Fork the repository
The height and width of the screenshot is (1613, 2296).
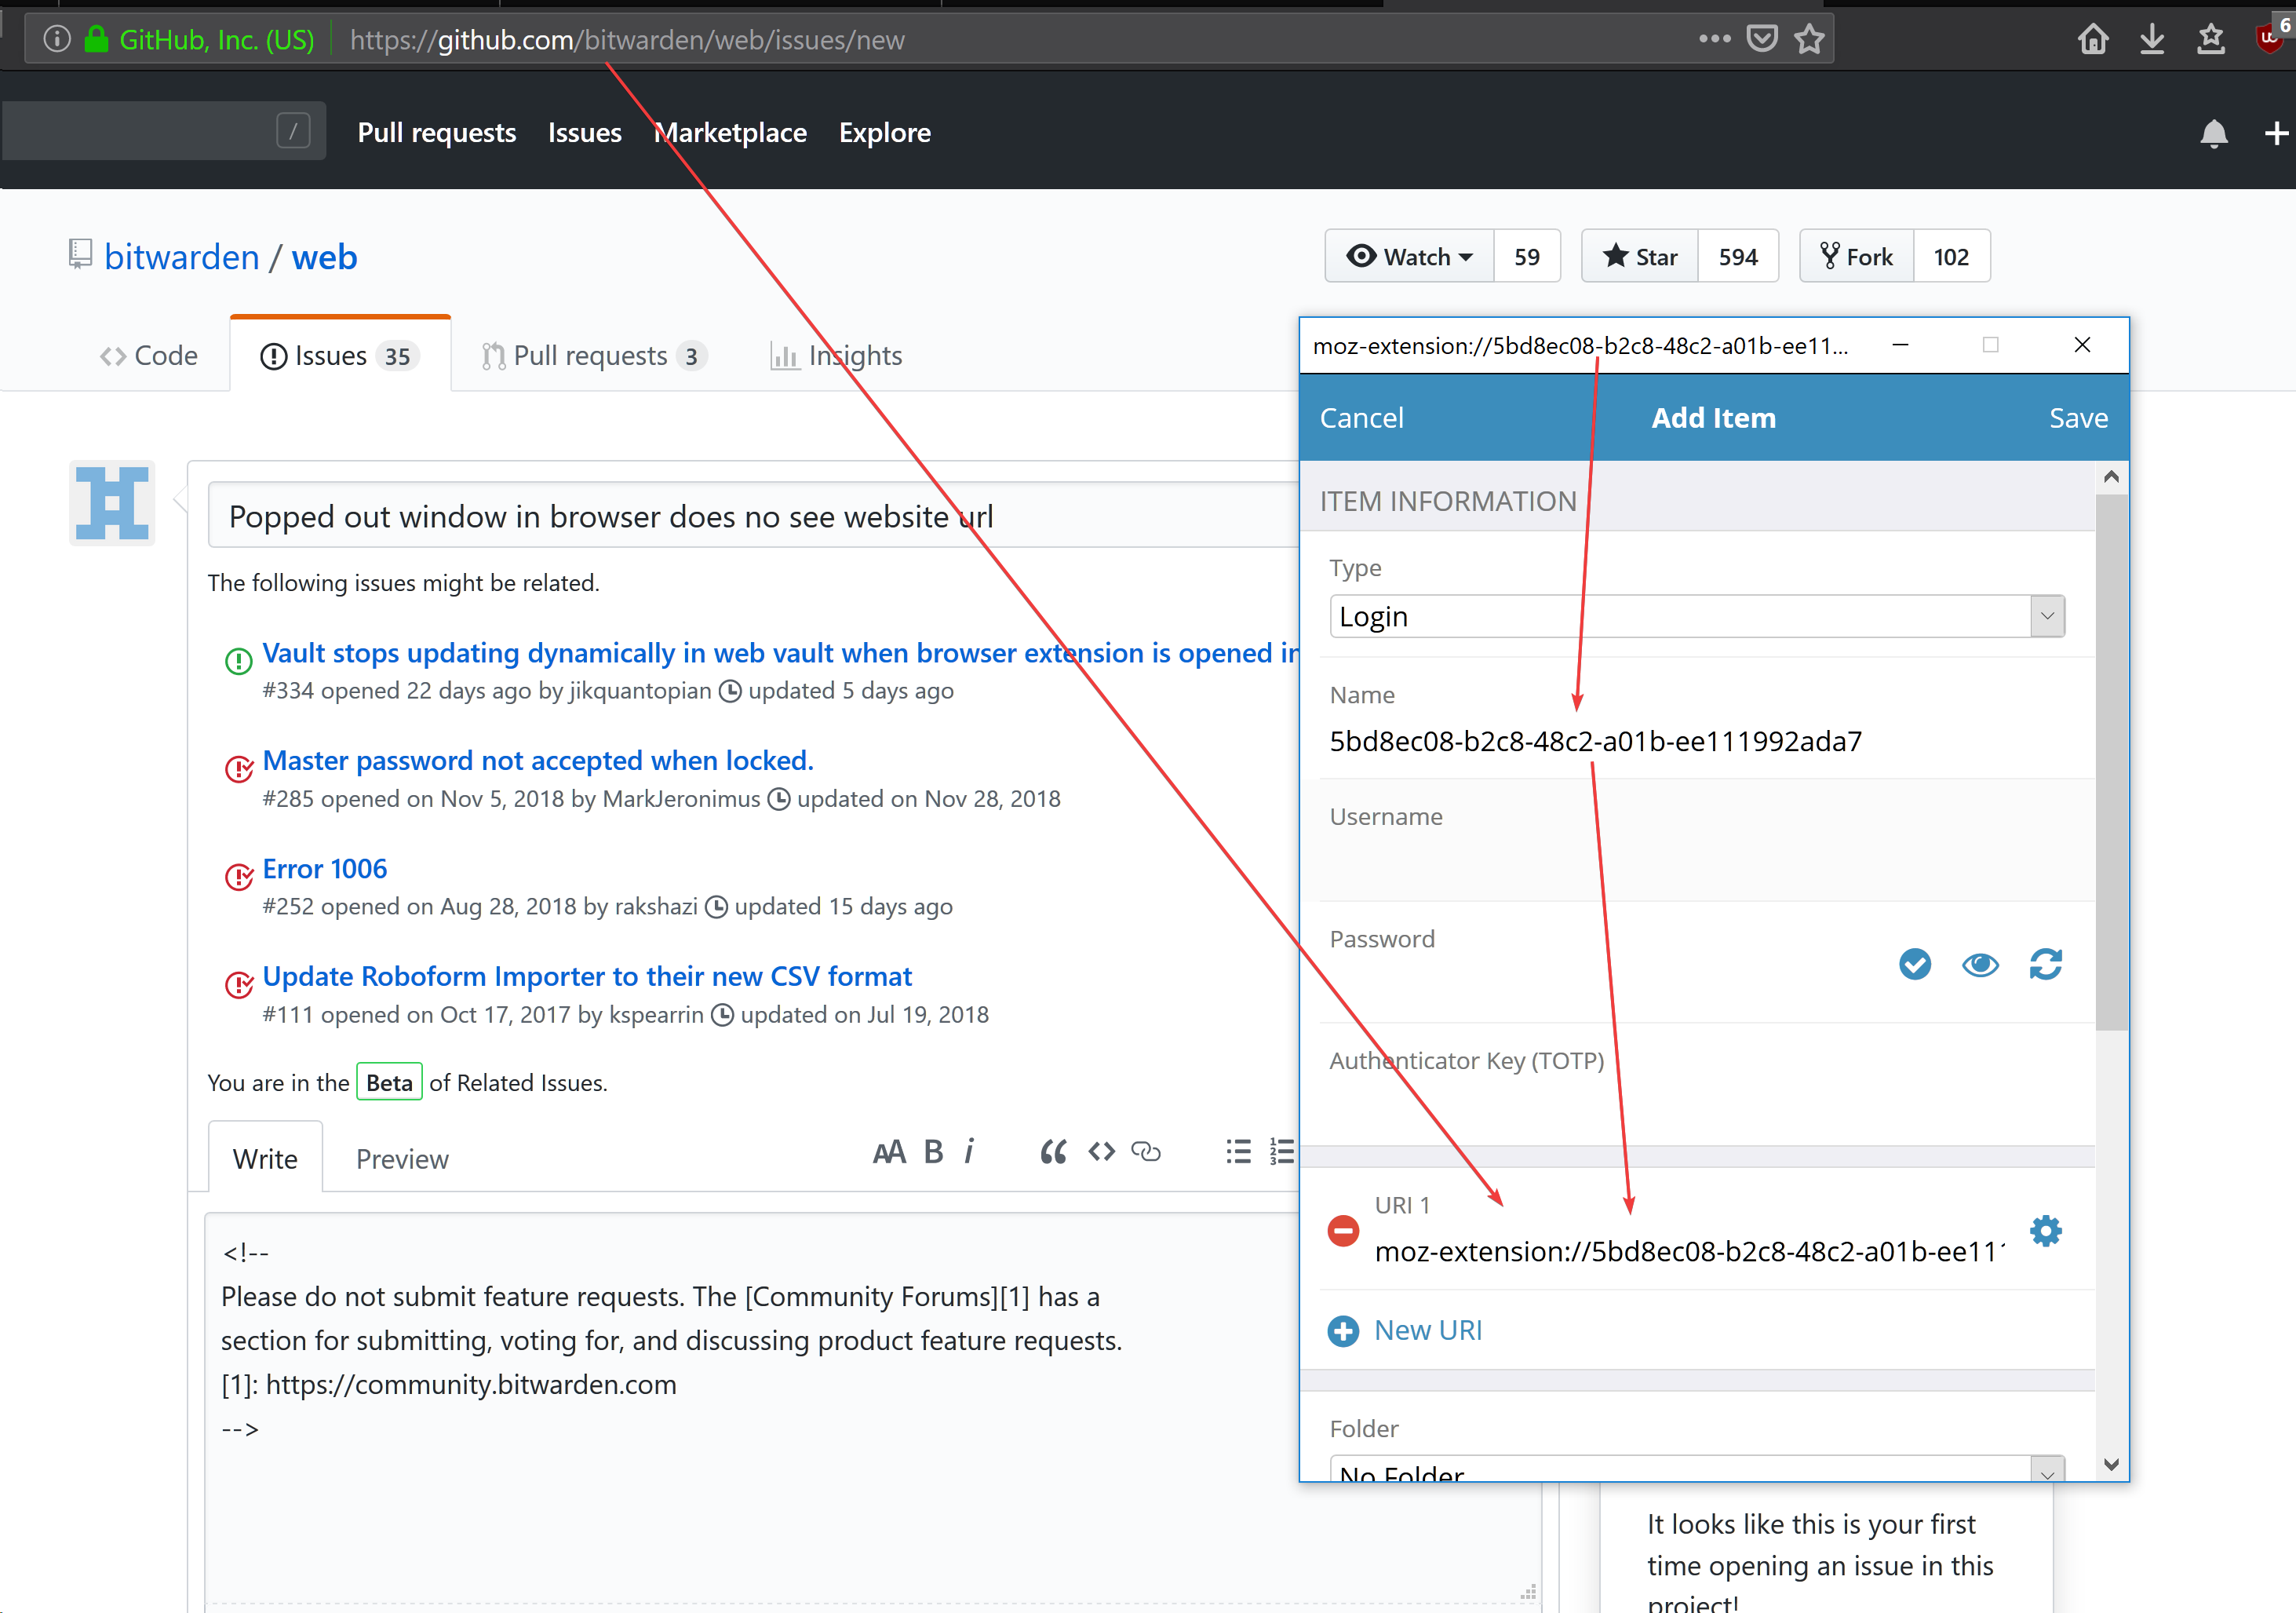(1857, 257)
